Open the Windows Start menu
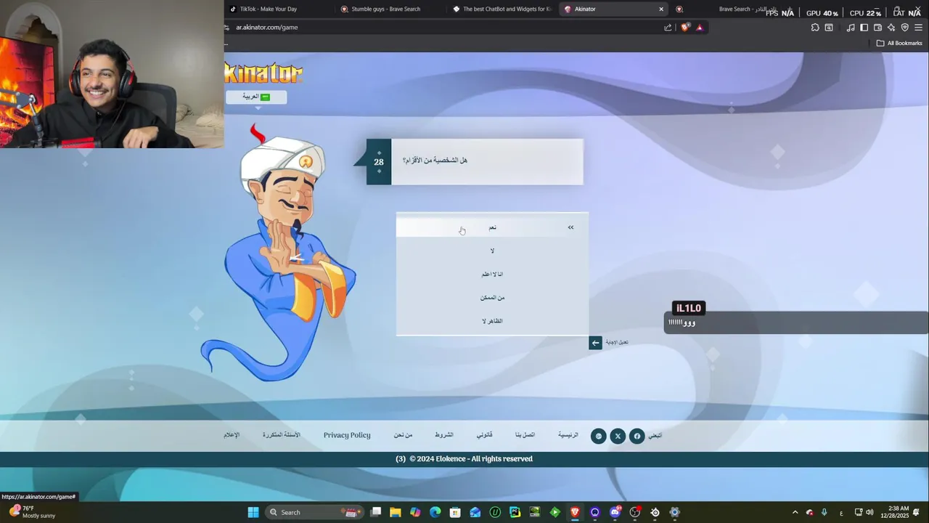929x523 pixels. [x=253, y=512]
